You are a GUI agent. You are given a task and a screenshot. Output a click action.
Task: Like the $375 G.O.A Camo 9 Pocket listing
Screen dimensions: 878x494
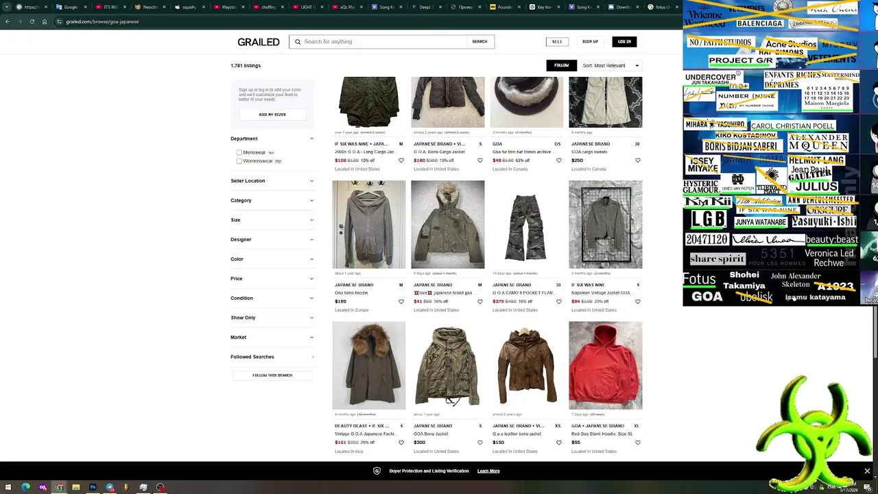(x=559, y=301)
